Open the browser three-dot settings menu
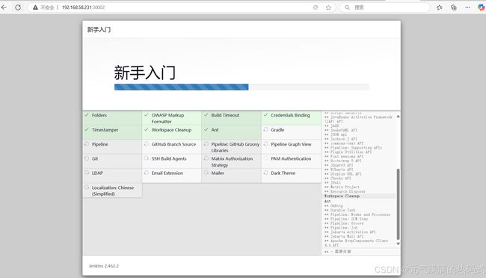 coord(467,7)
